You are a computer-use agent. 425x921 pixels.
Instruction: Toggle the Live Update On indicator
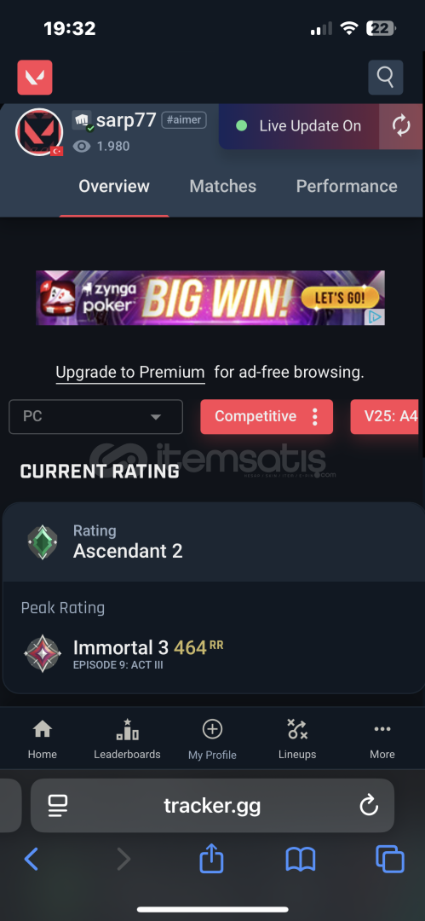[x=300, y=126]
